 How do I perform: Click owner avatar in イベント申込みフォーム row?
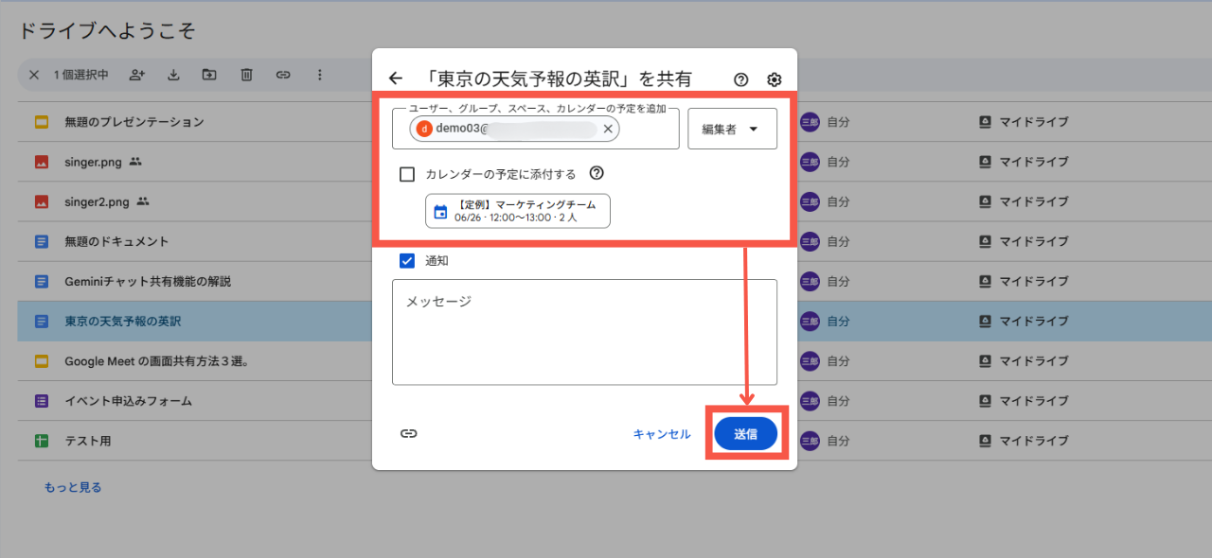click(x=810, y=401)
